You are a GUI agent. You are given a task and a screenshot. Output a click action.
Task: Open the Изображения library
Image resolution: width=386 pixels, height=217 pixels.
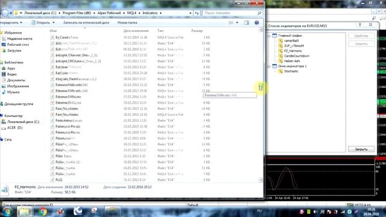(x=18, y=86)
